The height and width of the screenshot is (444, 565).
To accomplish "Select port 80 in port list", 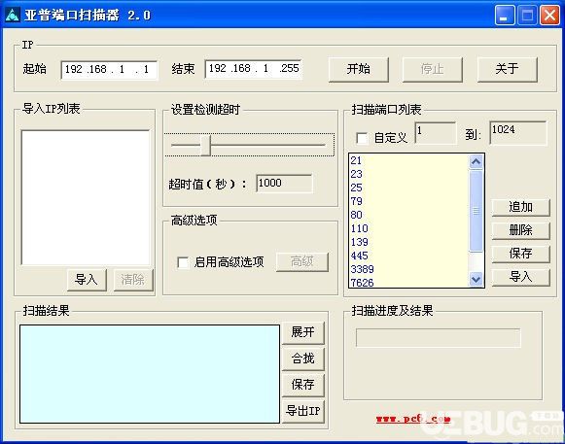I will pos(408,215).
